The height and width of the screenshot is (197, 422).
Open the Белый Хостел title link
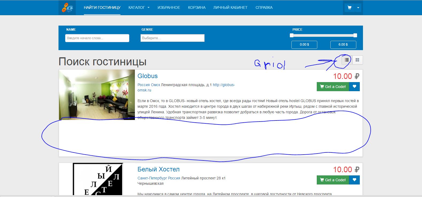[x=159, y=169]
